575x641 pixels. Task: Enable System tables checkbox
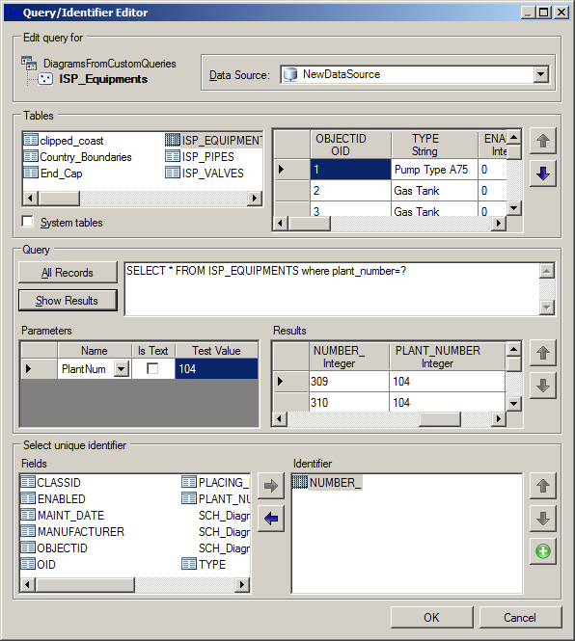coord(28,222)
